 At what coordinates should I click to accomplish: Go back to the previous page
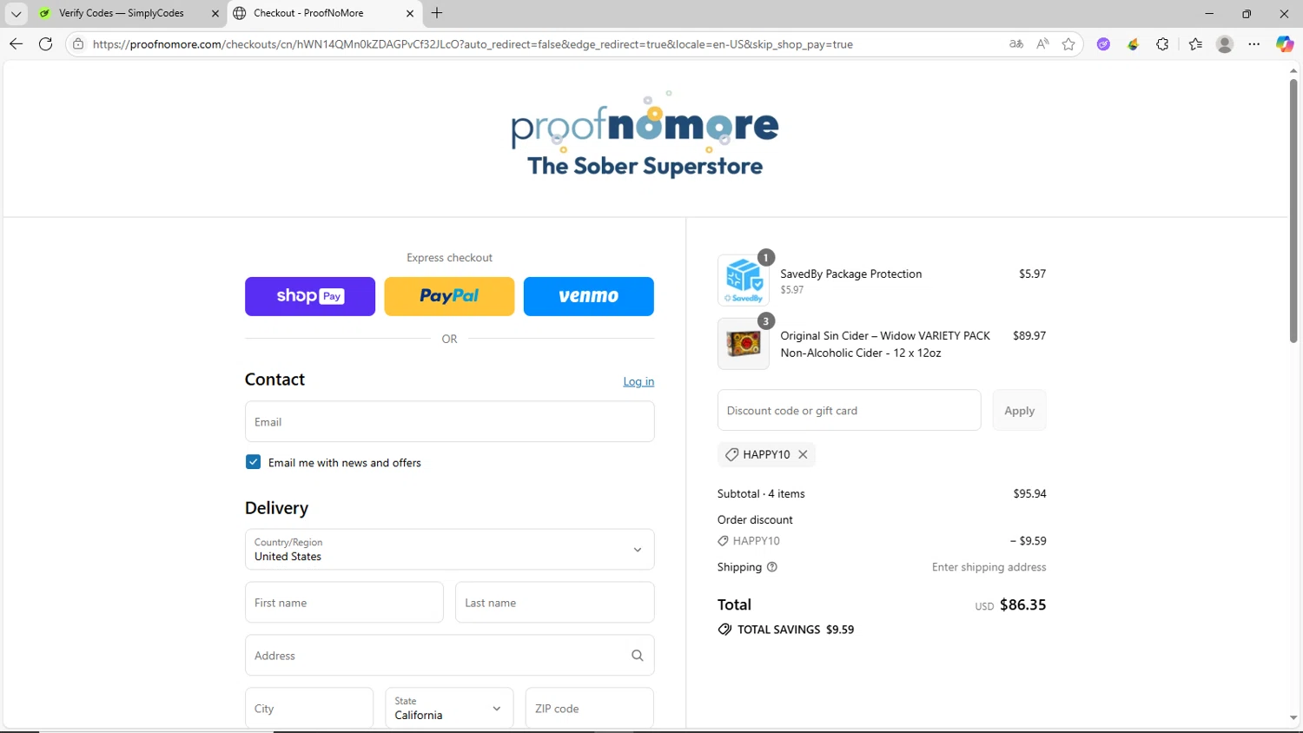16,44
